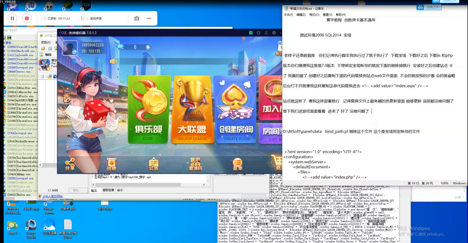468x243 pixels.
Task: Open Cocos Studio desktop shortcut
Action: tap(31, 229)
